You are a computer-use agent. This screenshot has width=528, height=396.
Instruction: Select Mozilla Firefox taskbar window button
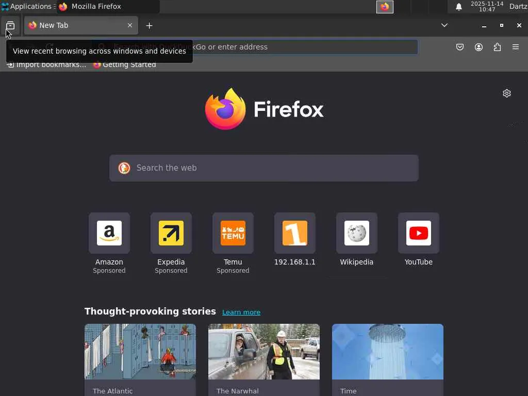(108, 6)
